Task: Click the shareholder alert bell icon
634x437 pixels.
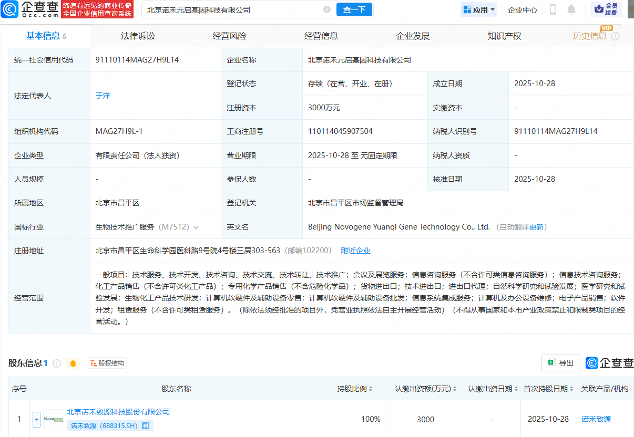Action: tap(73, 363)
